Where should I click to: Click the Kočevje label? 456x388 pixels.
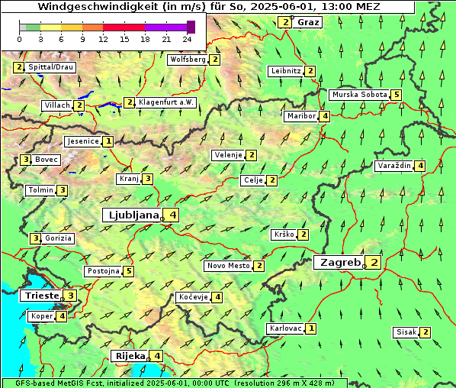(193, 297)
